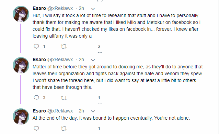
Task: Click like count 1 on last tweet
Action: tap(99, 128)
